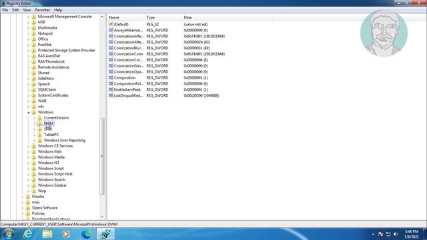Click the tree pane scrollbar thumb
This screenshot has width=427, height=240.
point(102,156)
